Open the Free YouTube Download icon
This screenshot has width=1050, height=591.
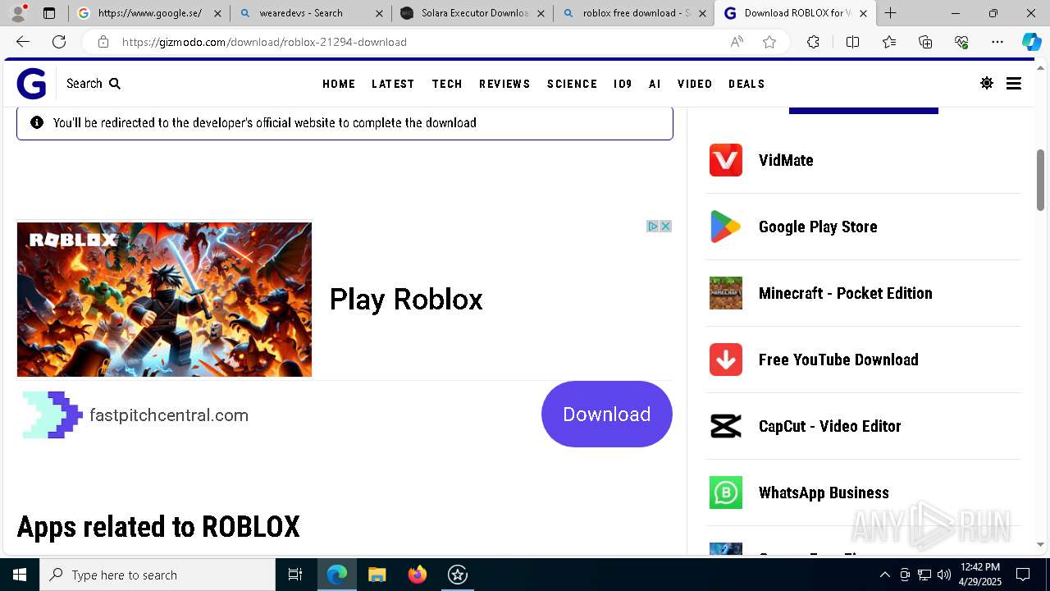(726, 360)
